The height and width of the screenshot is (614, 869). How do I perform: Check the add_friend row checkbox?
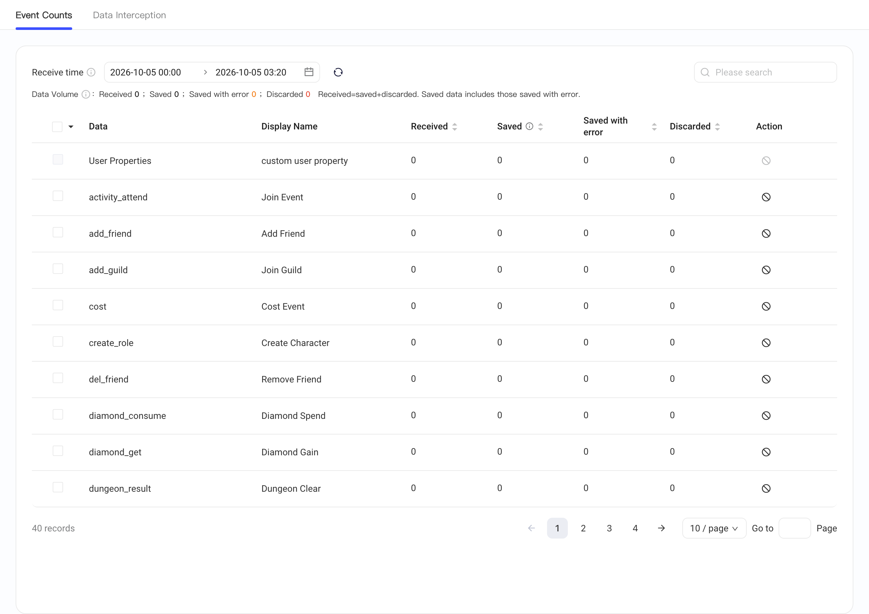(x=58, y=233)
